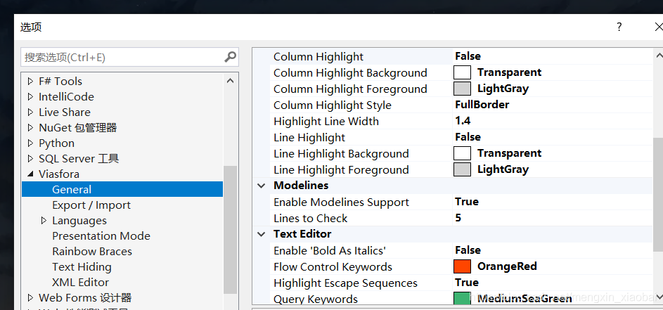This screenshot has width=663, height=310.
Task: Select Rainbow Braces settings page
Action: point(92,252)
